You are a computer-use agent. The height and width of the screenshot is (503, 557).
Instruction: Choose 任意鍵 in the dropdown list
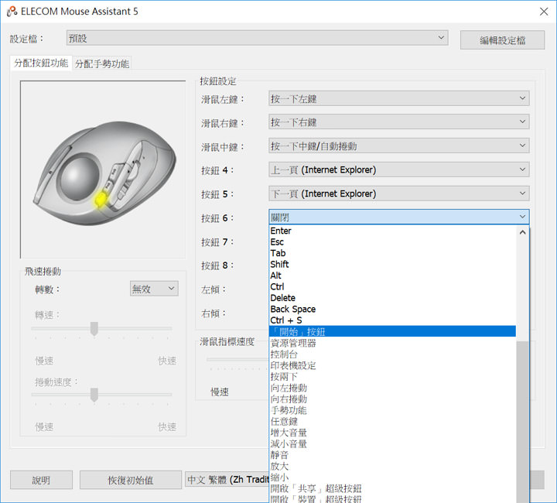(x=392, y=421)
